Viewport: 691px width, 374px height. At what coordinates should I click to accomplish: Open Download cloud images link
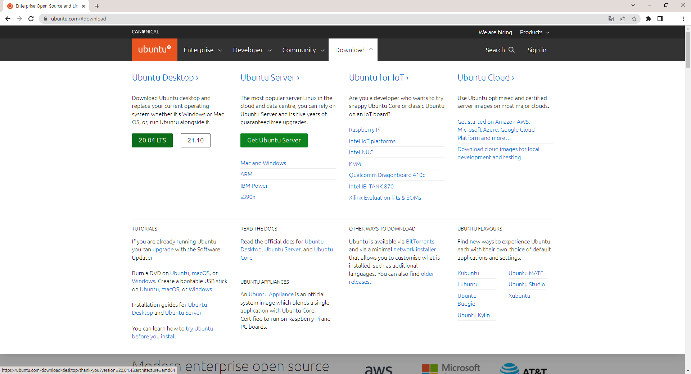pyautogui.click(x=498, y=153)
